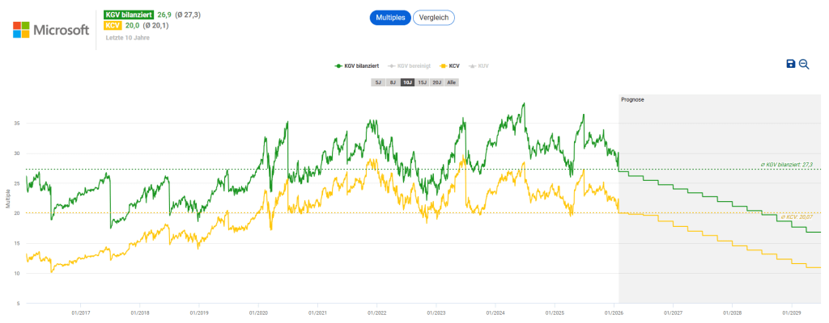Click the Prognose forecast area label
This screenshot has width=829, height=323.
pyautogui.click(x=632, y=99)
